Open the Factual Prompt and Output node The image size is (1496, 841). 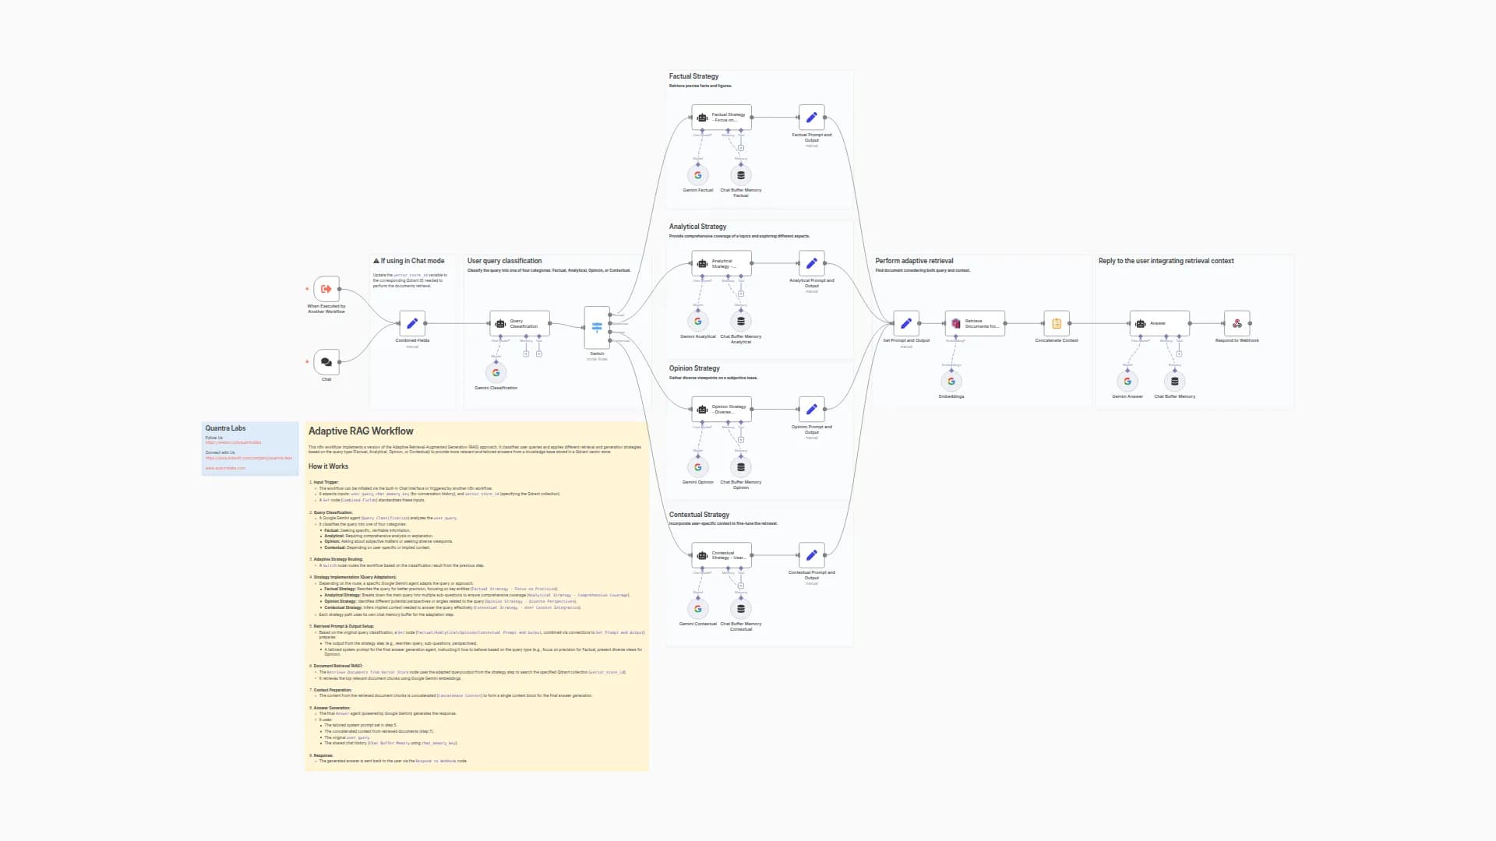(x=811, y=118)
